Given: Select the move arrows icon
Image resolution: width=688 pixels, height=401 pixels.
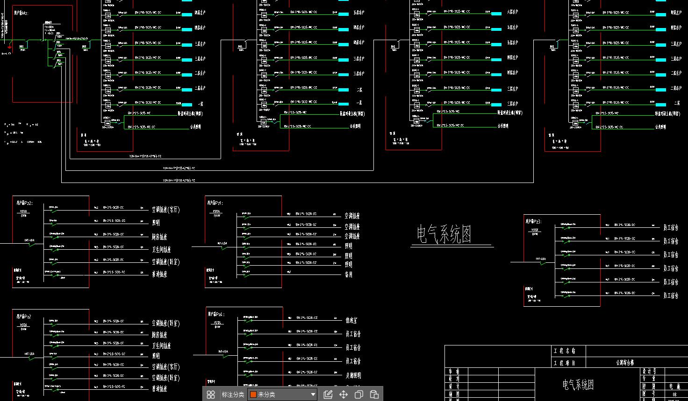Looking at the screenshot, I should pyautogui.click(x=343, y=394).
